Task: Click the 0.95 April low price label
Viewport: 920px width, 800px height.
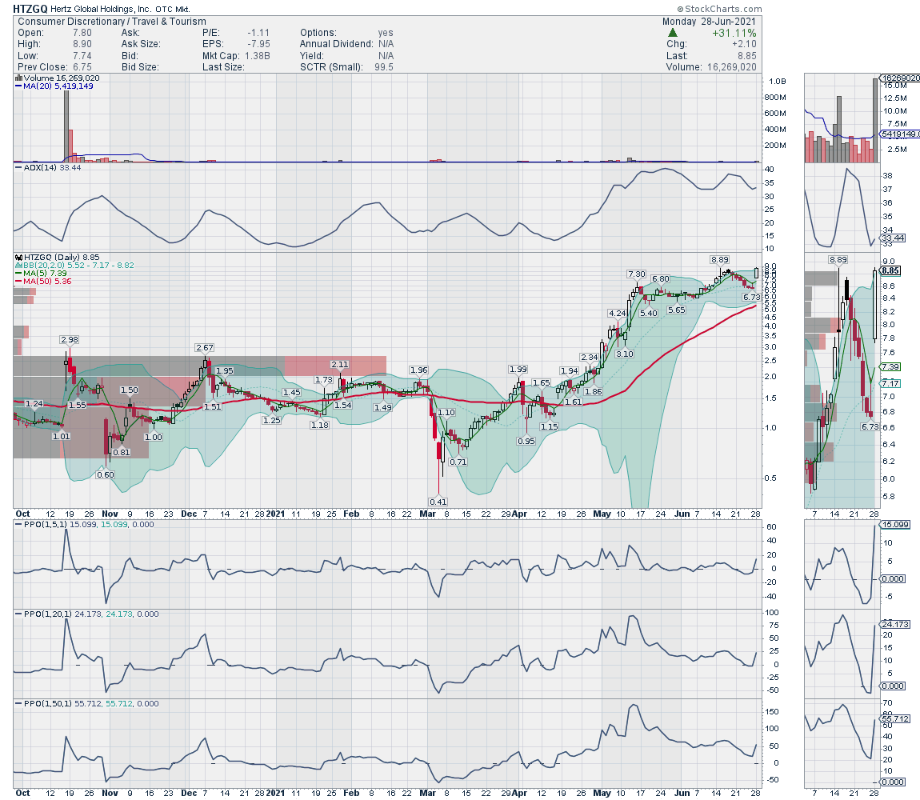Action: click(x=526, y=441)
